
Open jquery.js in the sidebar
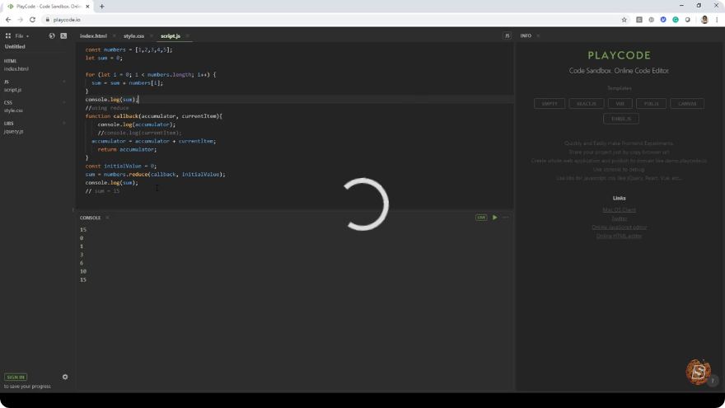click(x=13, y=131)
